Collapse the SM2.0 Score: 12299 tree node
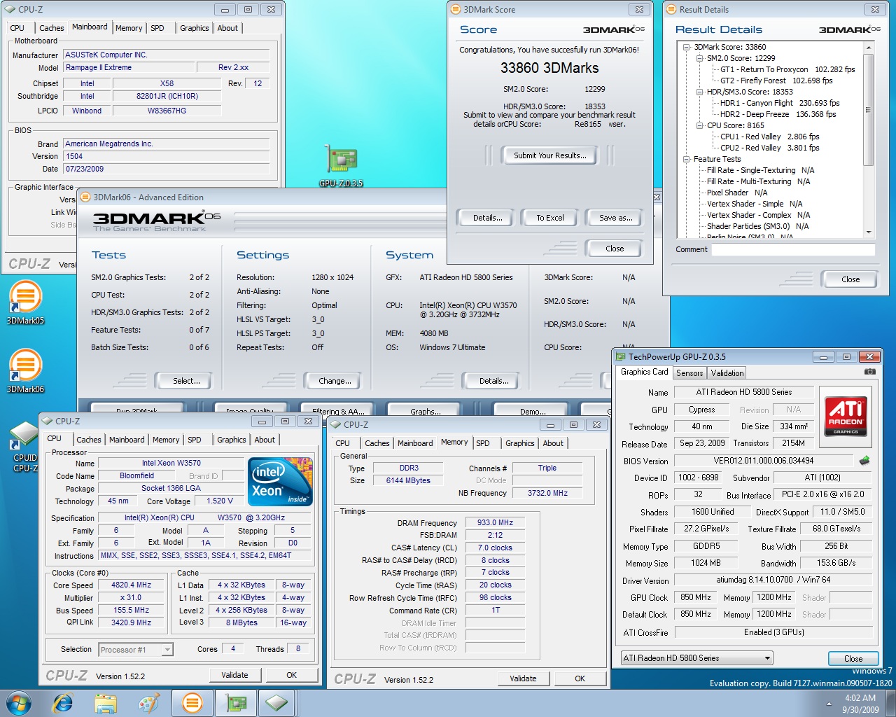This screenshot has width=896, height=717. [x=699, y=58]
